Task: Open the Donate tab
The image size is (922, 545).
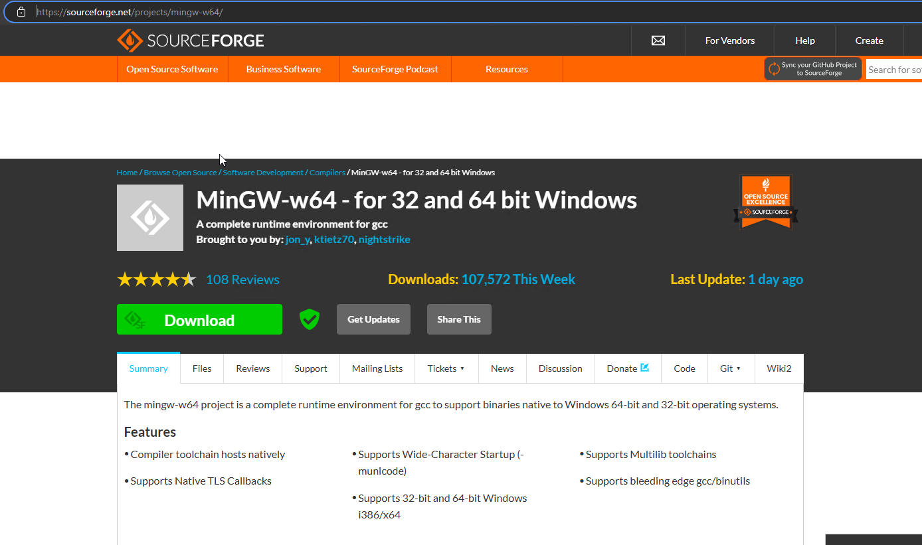Action: [x=628, y=368]
